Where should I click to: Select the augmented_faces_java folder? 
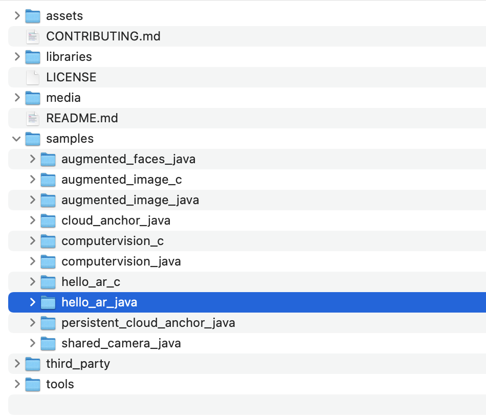(128, 159)
